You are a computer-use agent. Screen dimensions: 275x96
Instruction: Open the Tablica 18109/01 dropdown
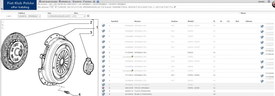[x=29, y=16]
